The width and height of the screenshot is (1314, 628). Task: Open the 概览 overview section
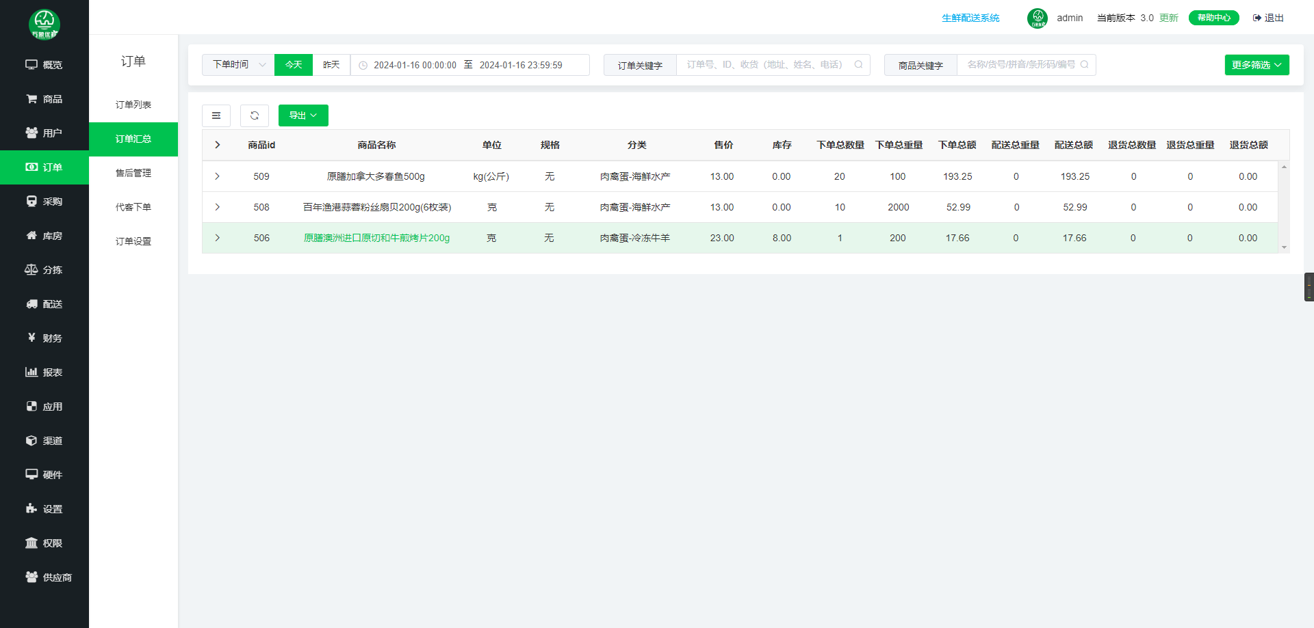44,65
